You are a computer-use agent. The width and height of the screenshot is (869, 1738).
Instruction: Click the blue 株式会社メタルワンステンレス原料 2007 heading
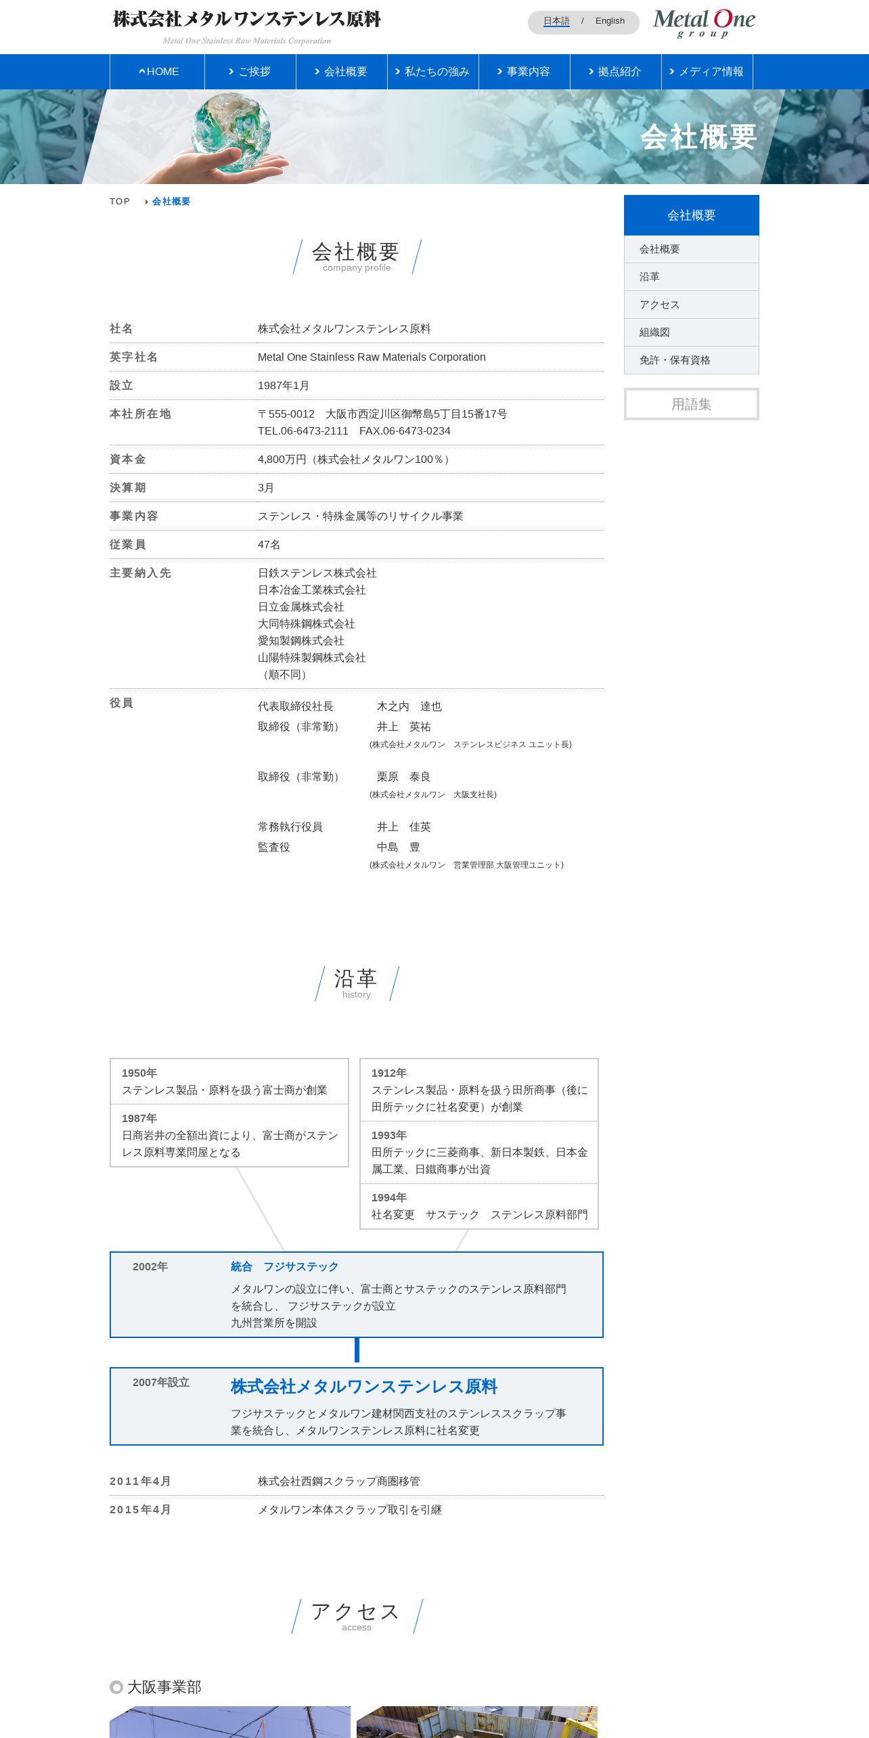coord(364,1387)
